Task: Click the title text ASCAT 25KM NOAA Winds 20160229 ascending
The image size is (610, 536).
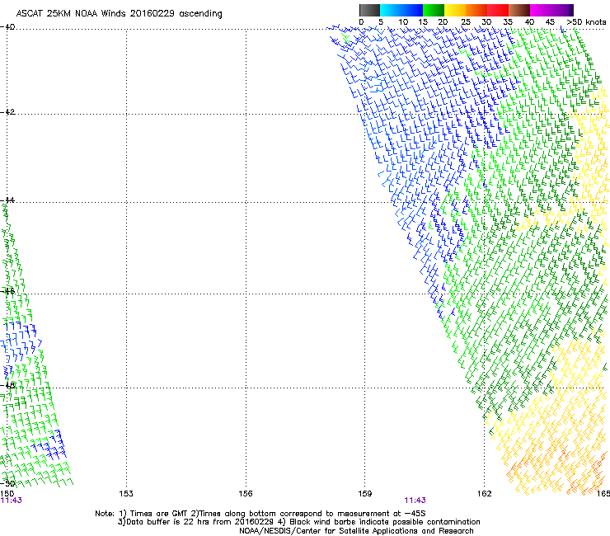Action: point(119,14)
